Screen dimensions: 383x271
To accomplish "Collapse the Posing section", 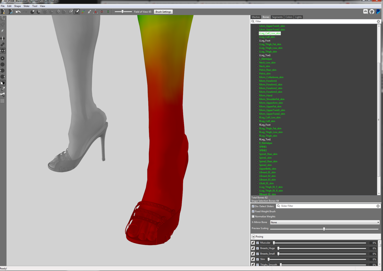I will pos(254,237).
